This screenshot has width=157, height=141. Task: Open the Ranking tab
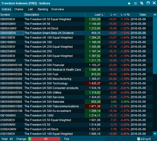[x=43, y=9]
